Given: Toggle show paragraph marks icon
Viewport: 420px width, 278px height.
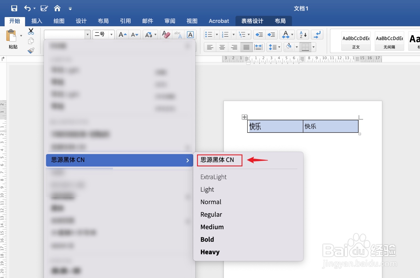Looking at the screenshot, I should coord(317,34).
